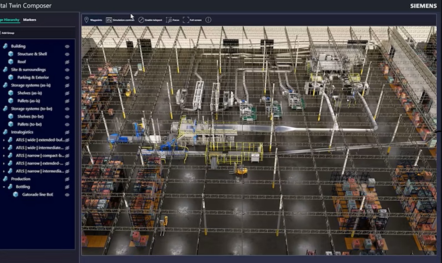Show the Roof layer using its eye icon

click(67, 62)
